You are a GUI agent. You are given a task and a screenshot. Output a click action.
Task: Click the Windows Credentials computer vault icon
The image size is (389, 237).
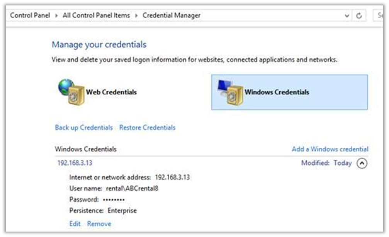click(x=230, y=92)
